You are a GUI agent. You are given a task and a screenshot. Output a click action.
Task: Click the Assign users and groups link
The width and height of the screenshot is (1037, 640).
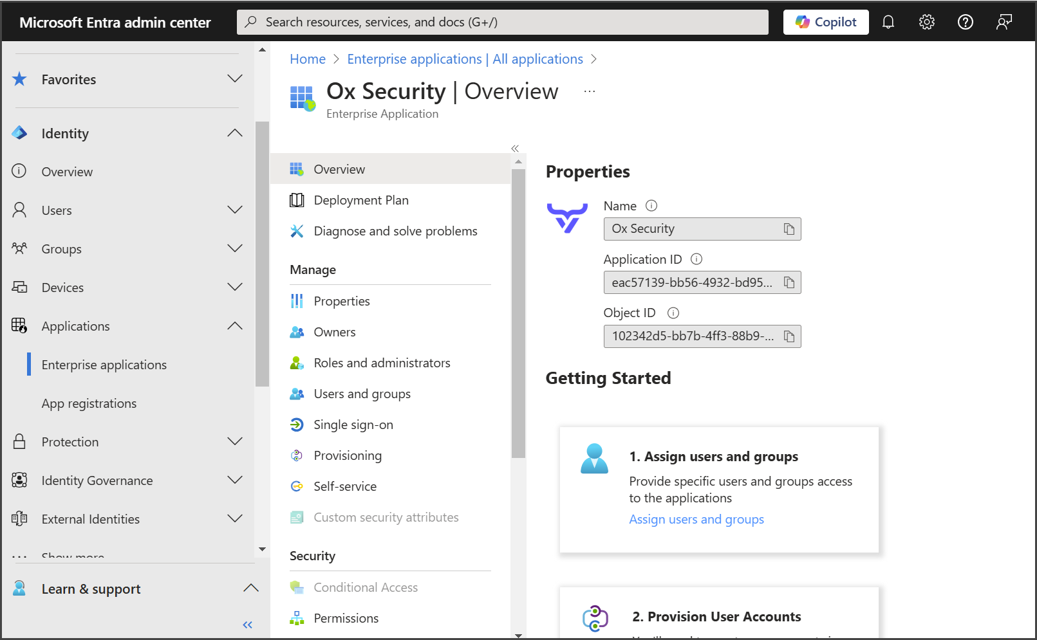coord(696,519)
